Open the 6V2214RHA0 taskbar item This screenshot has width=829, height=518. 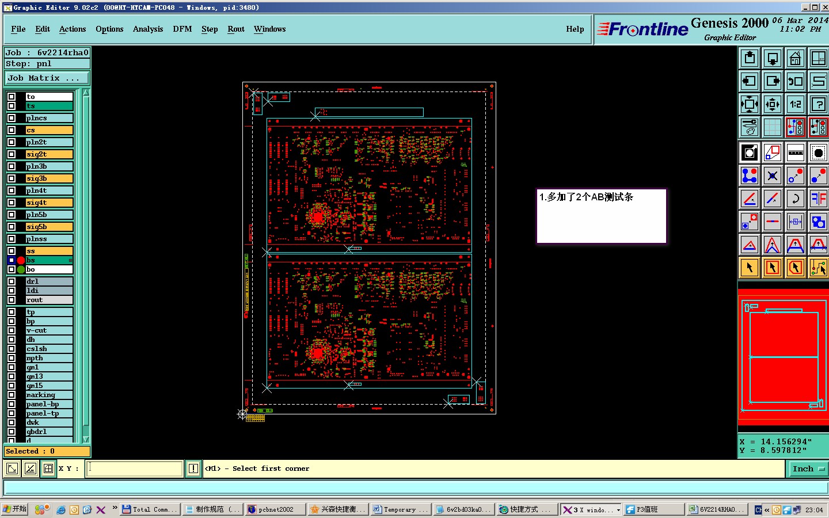pos(717,509)
